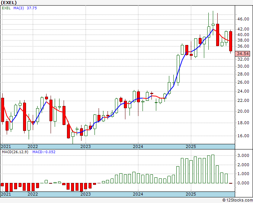Click the 26.00 price axis label

point(243,82)
